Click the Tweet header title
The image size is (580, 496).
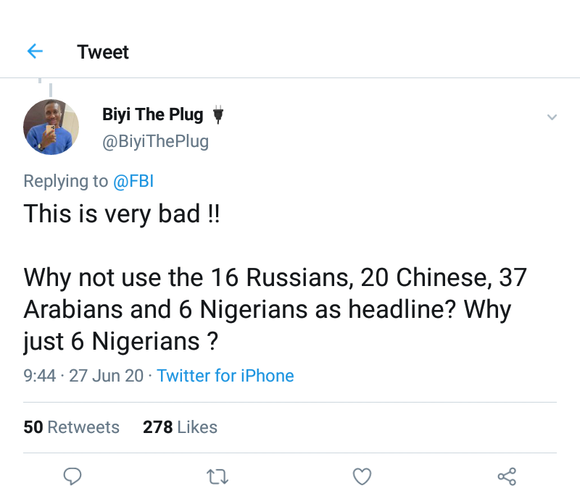point(103,52)
